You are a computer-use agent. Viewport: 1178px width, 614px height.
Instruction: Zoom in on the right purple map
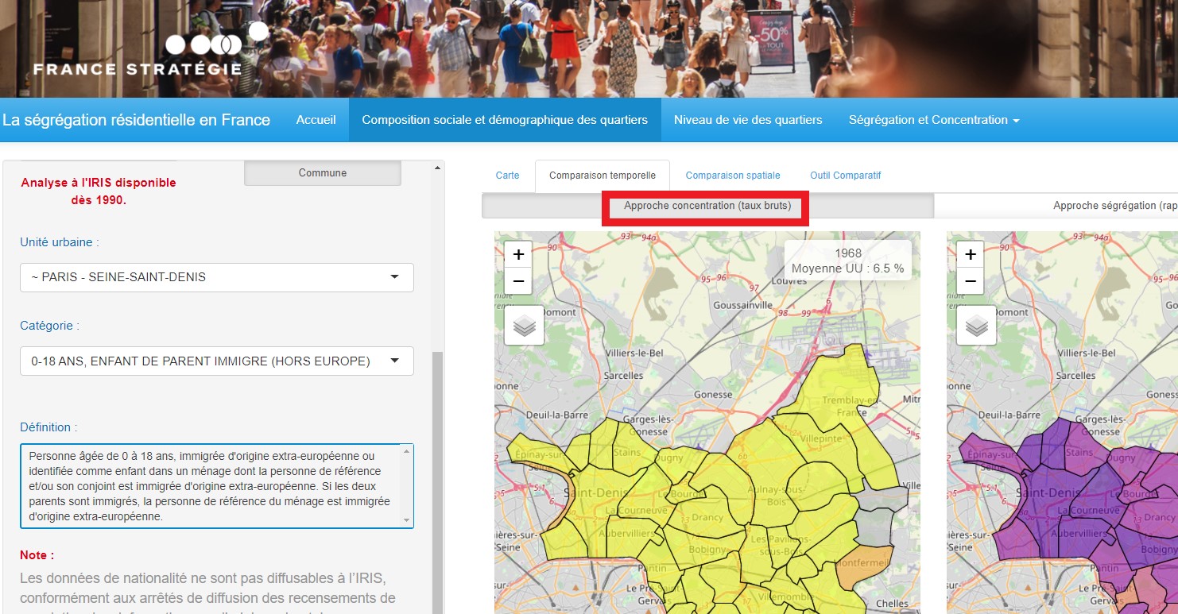pyautogui.click(x=970, y=255)
